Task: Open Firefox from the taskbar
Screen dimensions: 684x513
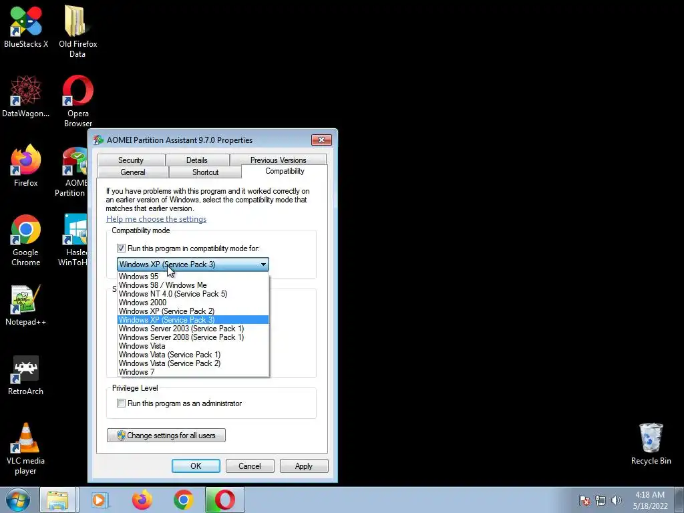Action: click(142, 500)
